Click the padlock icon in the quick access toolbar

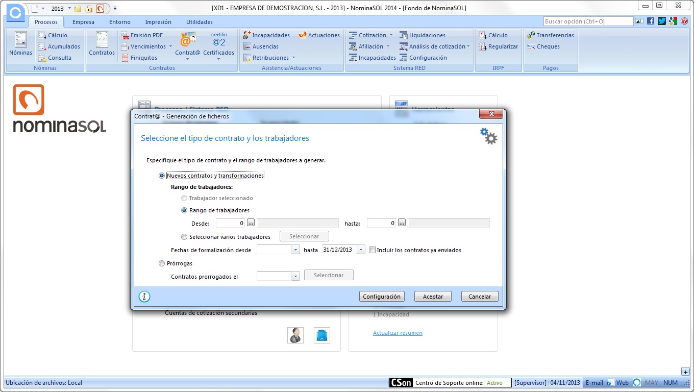pyautogui.click(x=89, y=9)
